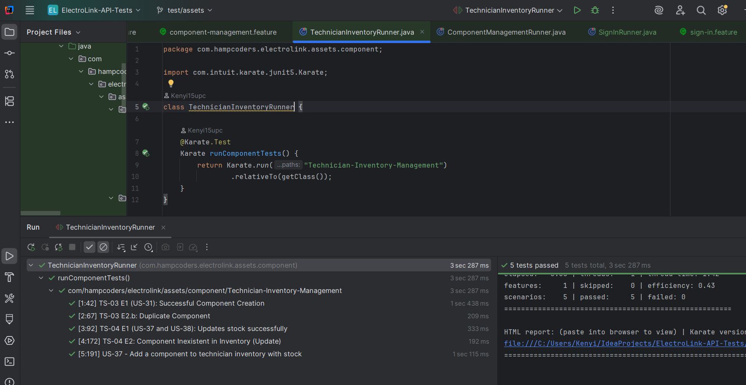Open the Services tool window
The image size is (746, 385).
(x=9, y=341)
